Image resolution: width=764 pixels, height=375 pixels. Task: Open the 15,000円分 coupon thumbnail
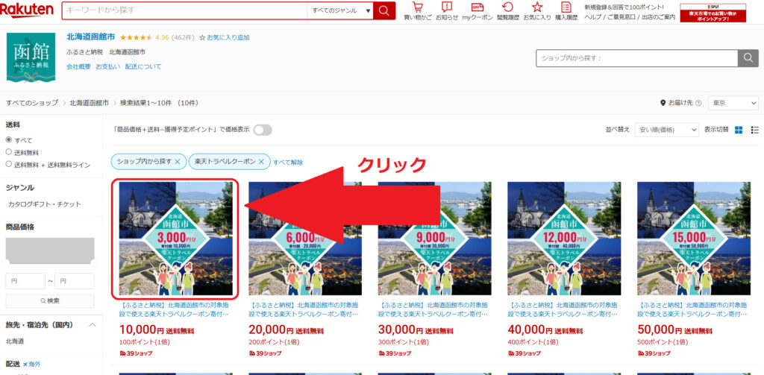click(694, 239)
